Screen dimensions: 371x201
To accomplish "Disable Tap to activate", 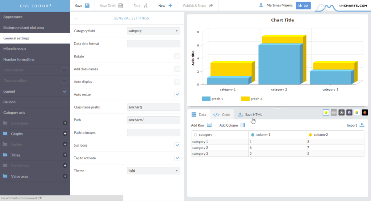I will (x=177, y=158).
